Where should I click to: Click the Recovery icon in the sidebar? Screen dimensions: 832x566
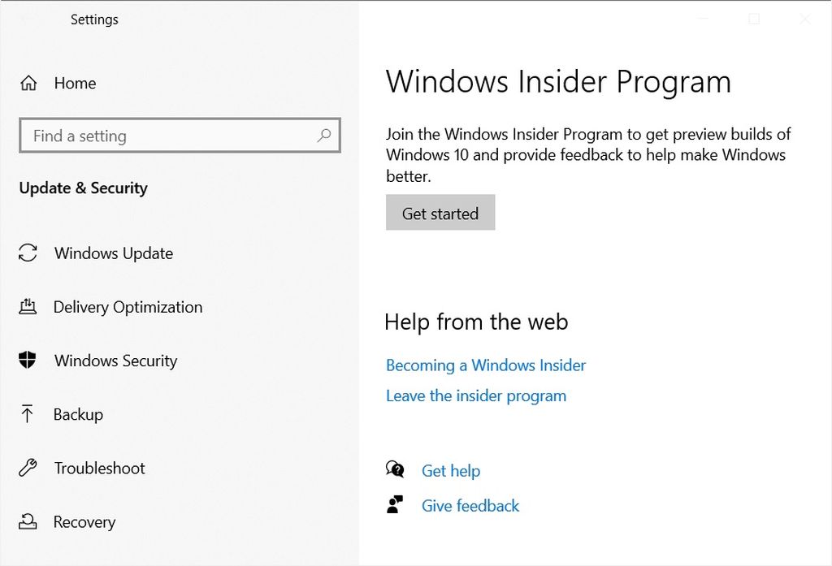click(28, 521)
